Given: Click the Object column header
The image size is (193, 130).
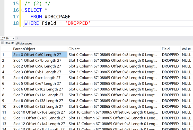Looking at the screenshot, I should pyautogui.click(x=114, y=49).
